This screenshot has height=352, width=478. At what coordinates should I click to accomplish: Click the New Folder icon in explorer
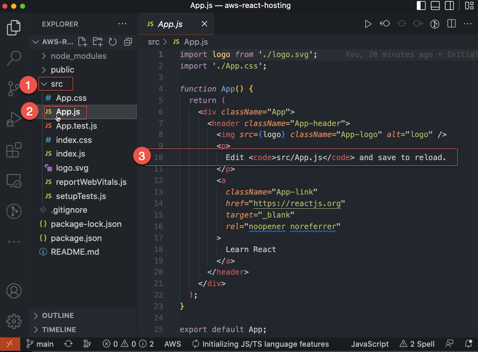point(97,42)
